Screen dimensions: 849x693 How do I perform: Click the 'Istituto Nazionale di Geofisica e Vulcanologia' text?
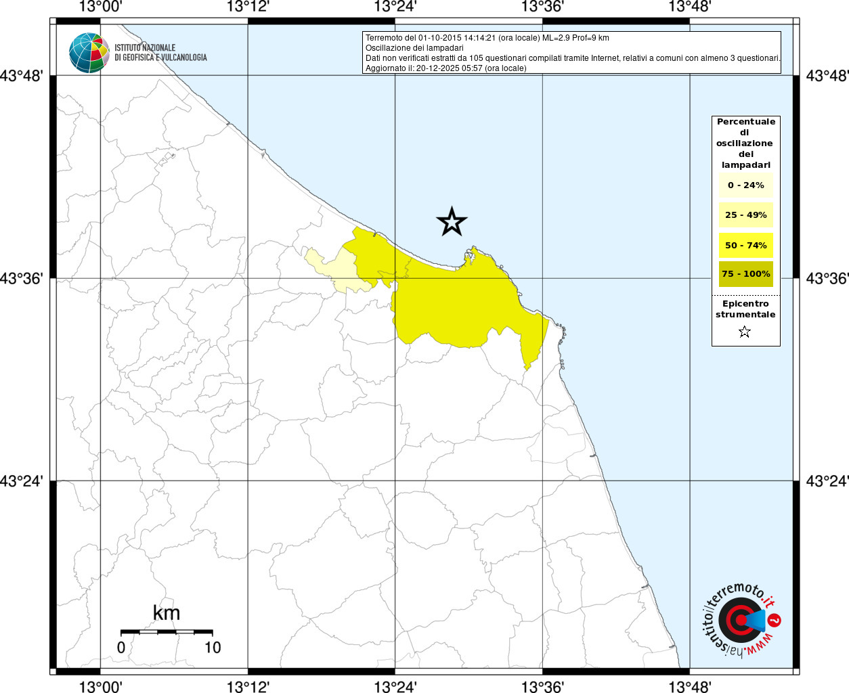[160, 53]
